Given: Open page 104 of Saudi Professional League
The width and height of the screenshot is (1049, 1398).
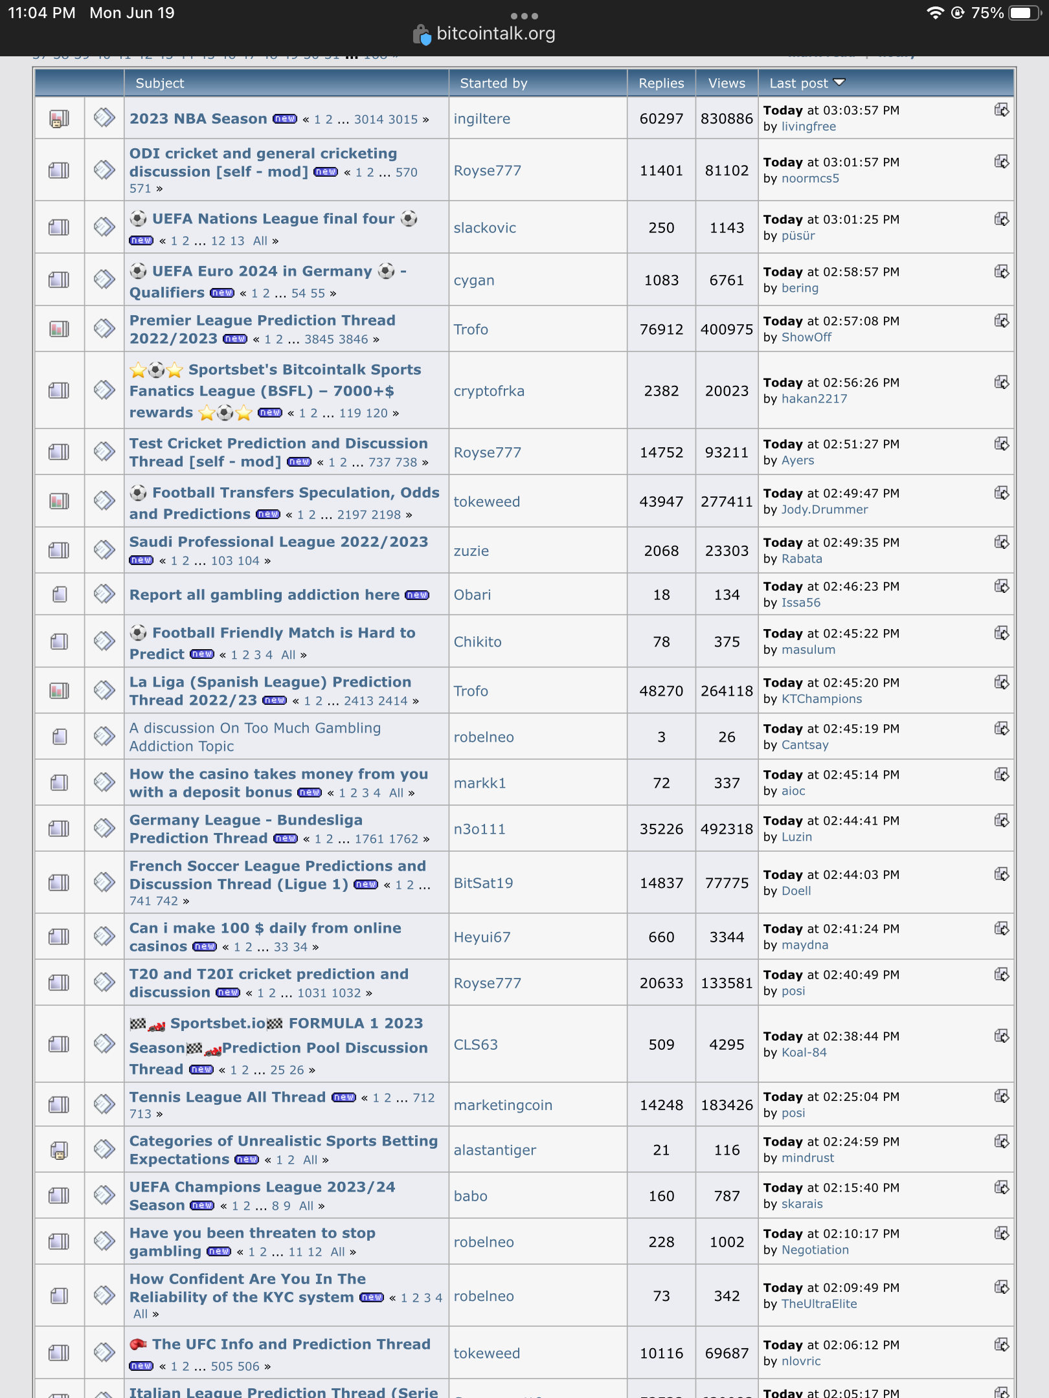Looking at the screenshot, I should click(x=249, y=561).
